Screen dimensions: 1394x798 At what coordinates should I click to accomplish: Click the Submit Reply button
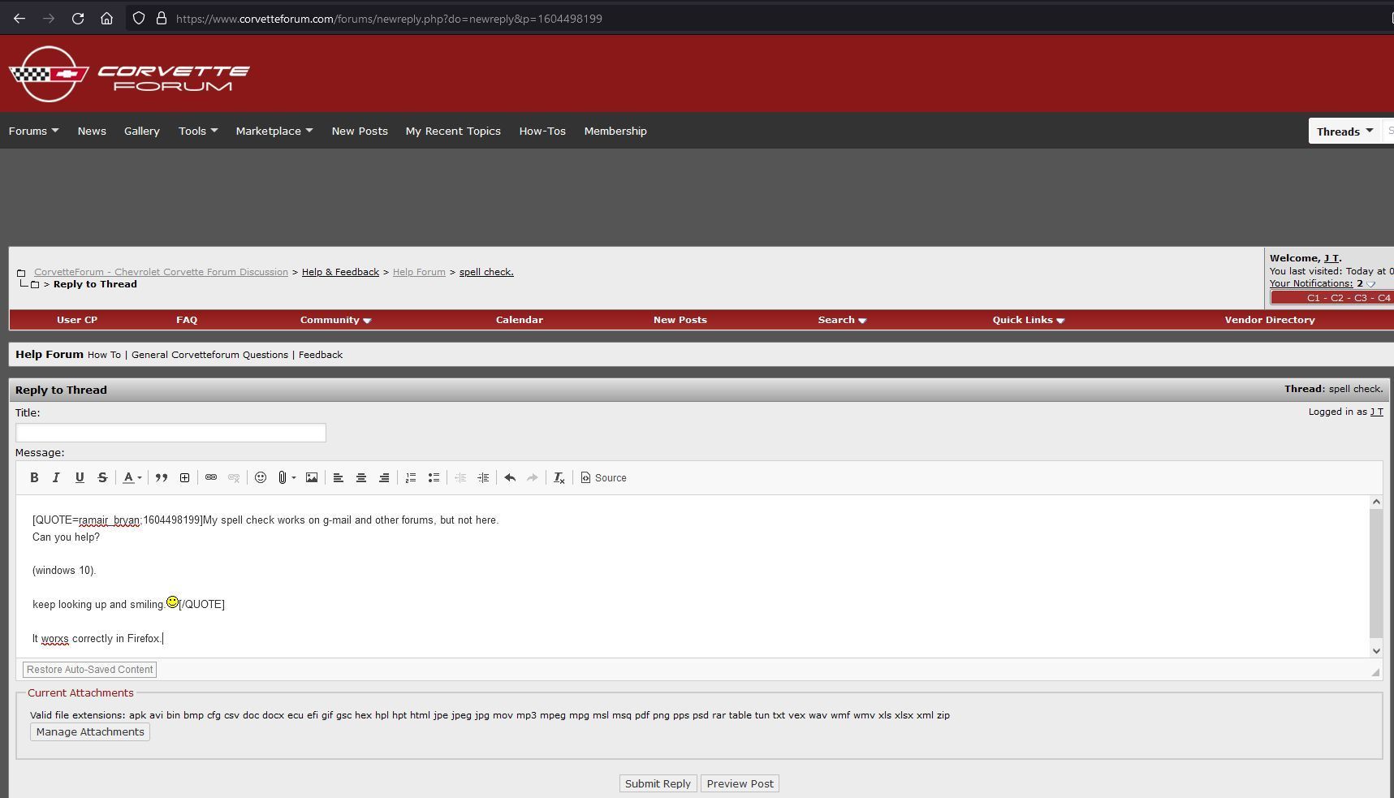(658, 784)
